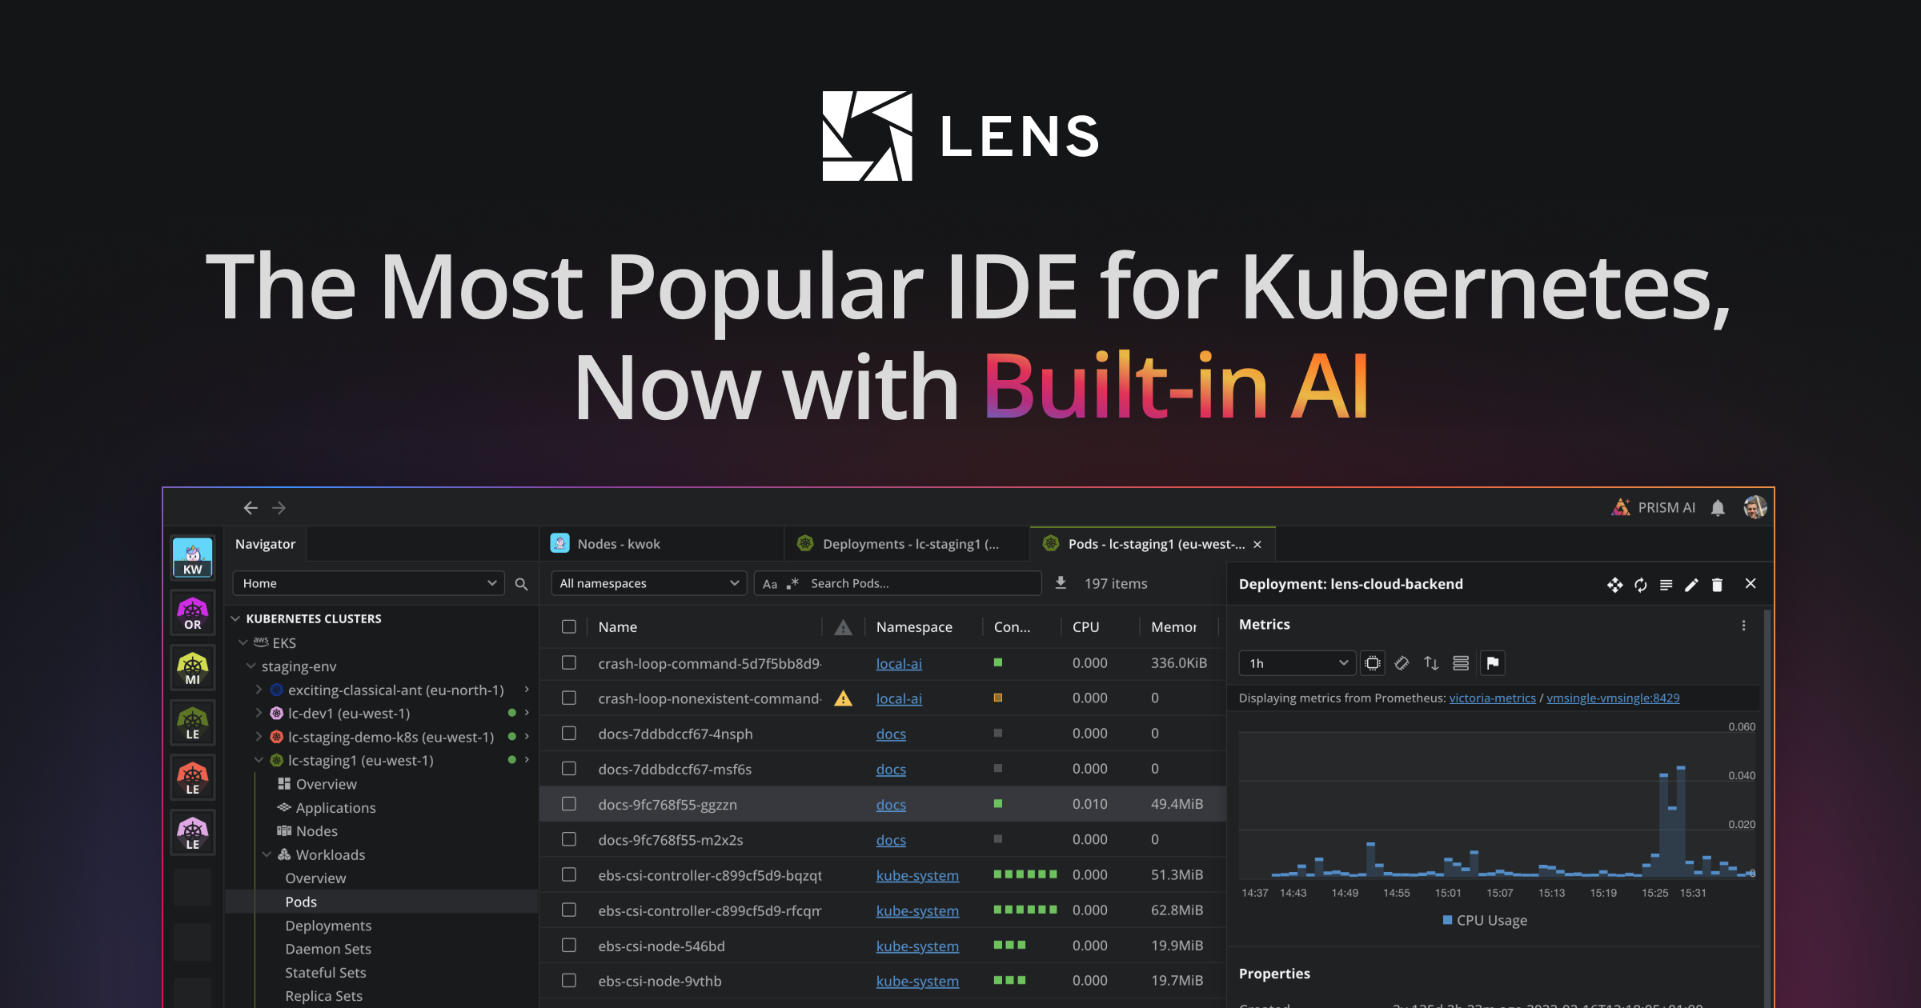Open the Home navigator dropdown
This screenshot has height=1008, width=1921.
tap(368, 583)
